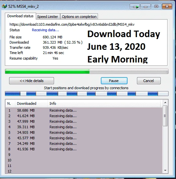This screenshot has height=179, width=176.
Task: Close the MSS4_mkv_2 download window
Action: (167, 7)
